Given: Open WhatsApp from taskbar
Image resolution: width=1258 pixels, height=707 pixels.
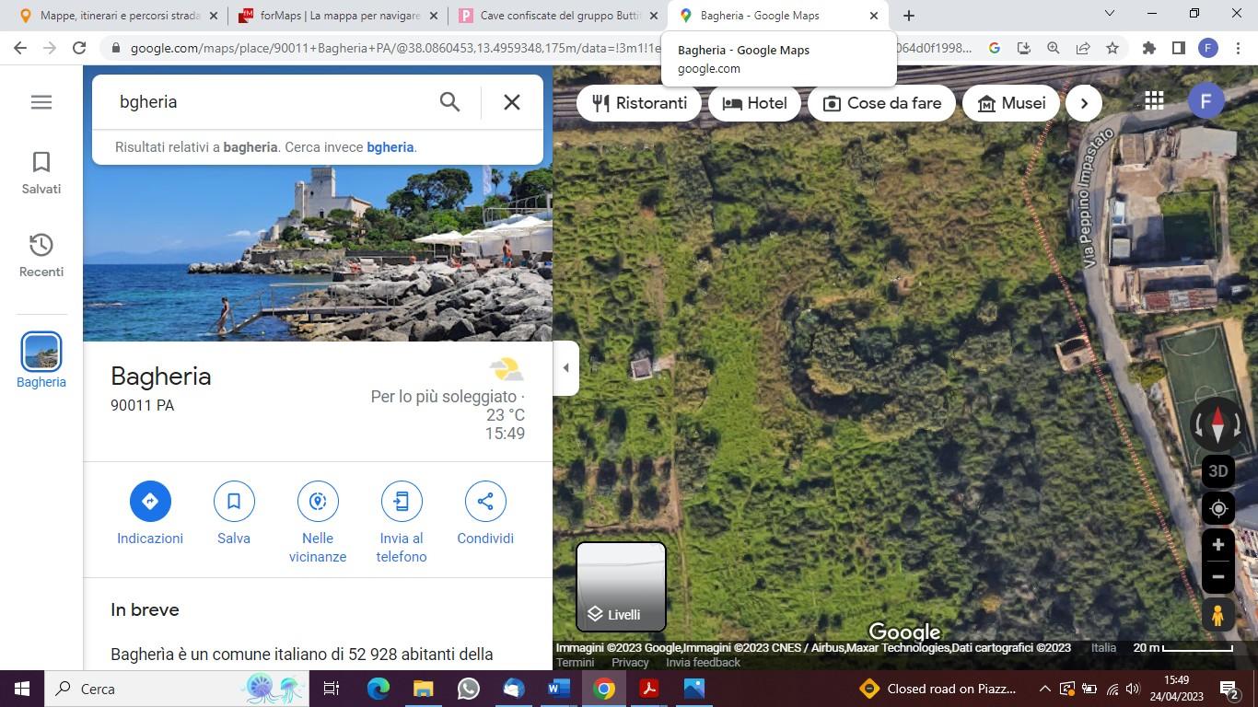Looking at the screenshot, I should (x=468, y=689).
